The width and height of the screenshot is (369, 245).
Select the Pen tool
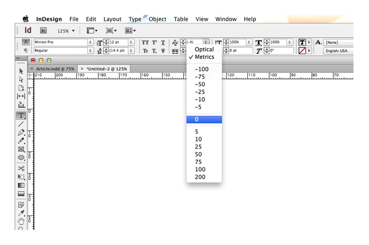click(x=21, y=132)
